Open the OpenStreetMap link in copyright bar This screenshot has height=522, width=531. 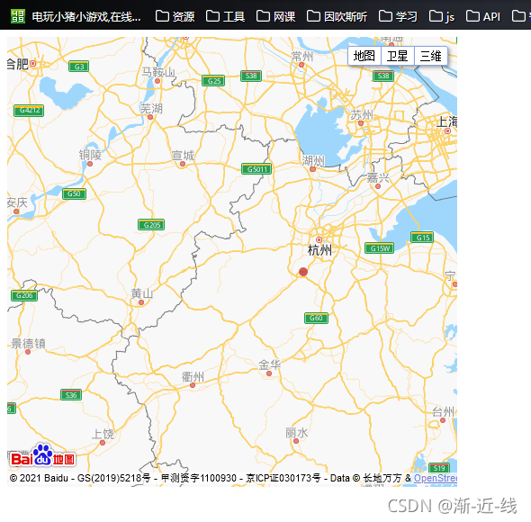[x=436, y=478]
